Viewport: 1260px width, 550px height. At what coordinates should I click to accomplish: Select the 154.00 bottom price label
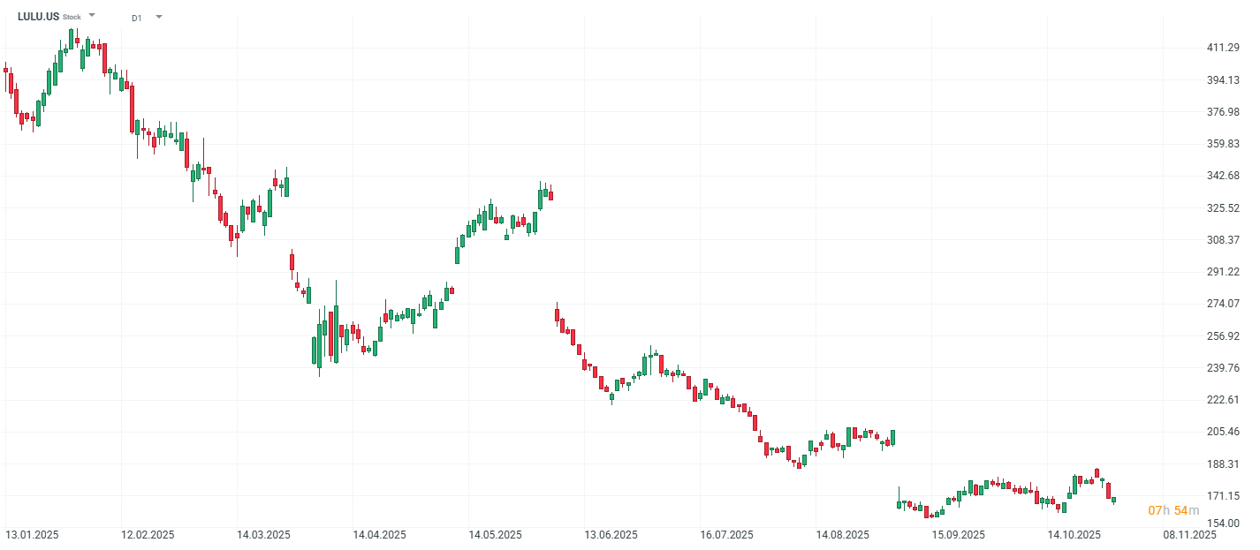(1223, 523)
